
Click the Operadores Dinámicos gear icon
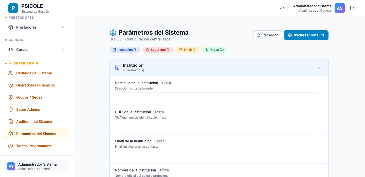pos(11,85)
